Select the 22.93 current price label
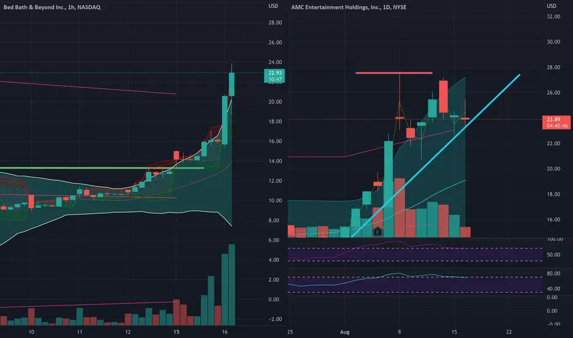 click(x=275, y=76)
